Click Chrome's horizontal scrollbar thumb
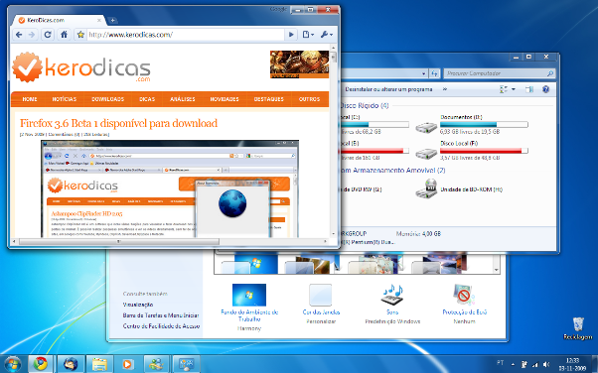598x373 pixels. 119,241
